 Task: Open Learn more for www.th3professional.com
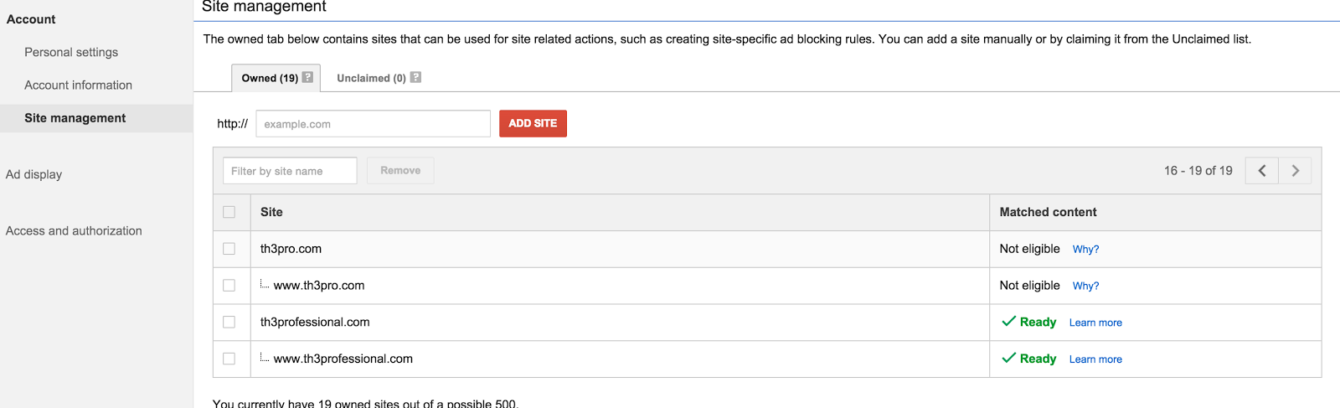(x=1095, y=359)
